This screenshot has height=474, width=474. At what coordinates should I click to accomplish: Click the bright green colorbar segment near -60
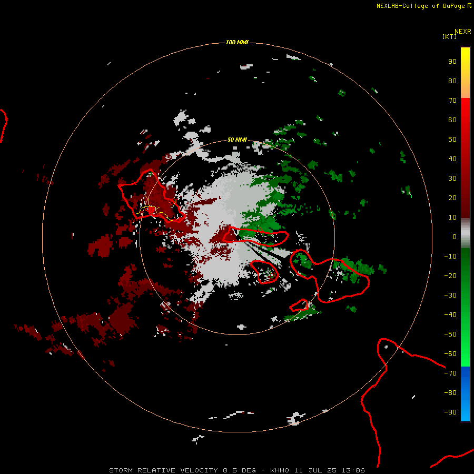point(465,354)
